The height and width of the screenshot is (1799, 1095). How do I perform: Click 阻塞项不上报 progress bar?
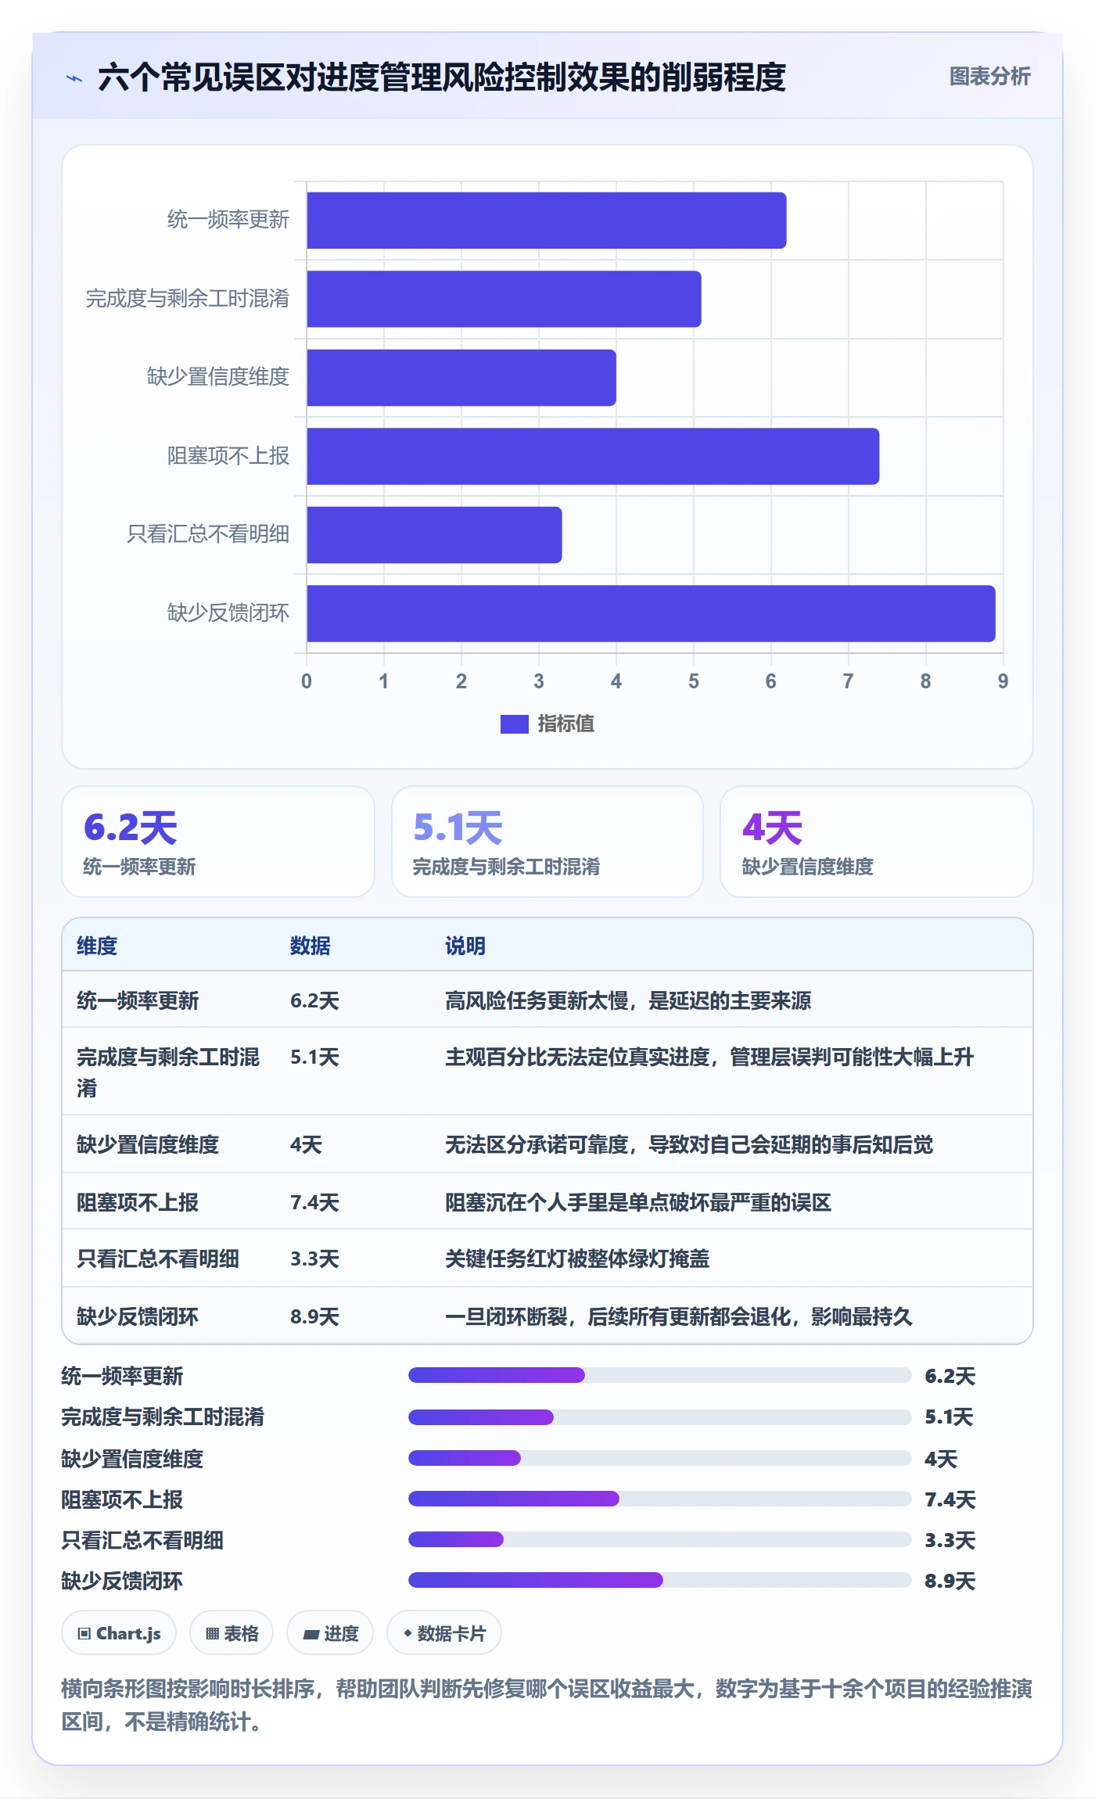[x=659, y=1499]
